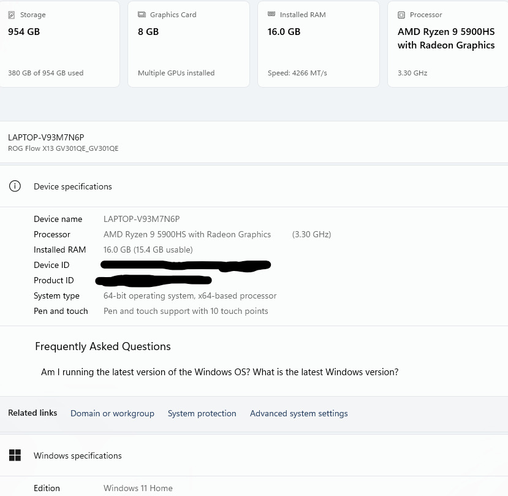Open the latest Windows version FAQ question

[x=219, y=372]
